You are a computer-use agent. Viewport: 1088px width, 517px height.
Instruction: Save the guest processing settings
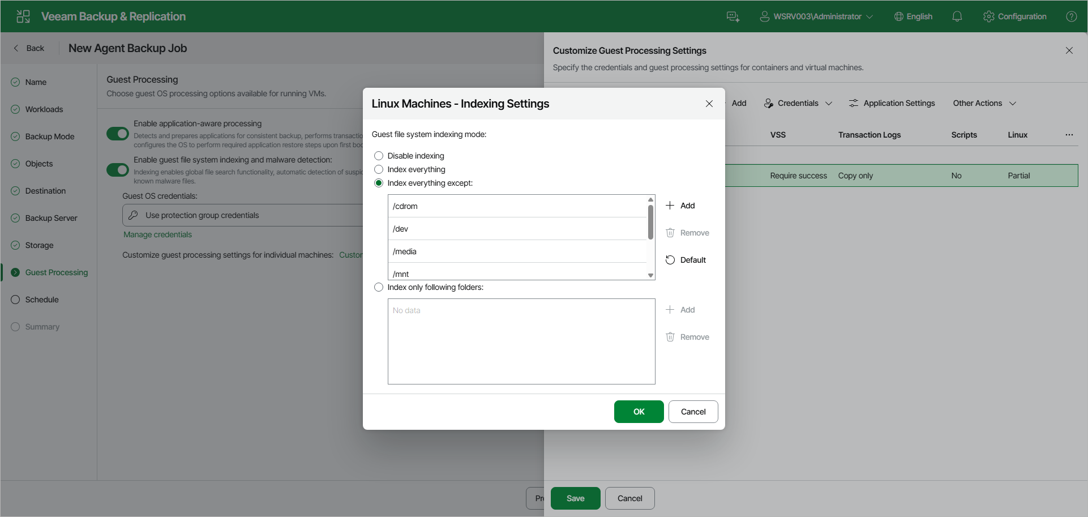point(576,498)
